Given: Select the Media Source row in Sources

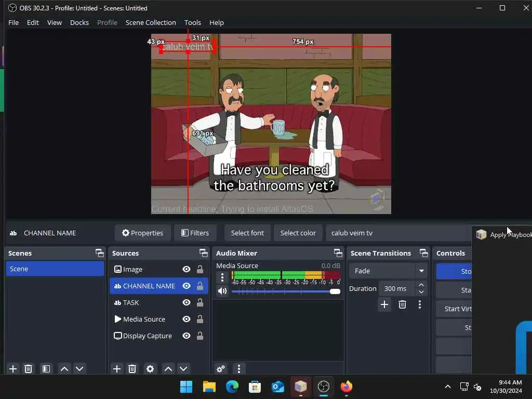Looking at the screenshot, I should tap(159, 320).
